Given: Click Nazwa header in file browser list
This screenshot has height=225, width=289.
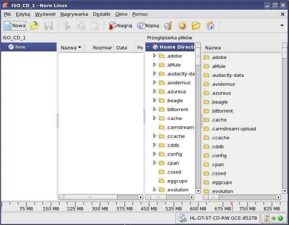Looking at the screenshot, I should [x=242, y=47].
